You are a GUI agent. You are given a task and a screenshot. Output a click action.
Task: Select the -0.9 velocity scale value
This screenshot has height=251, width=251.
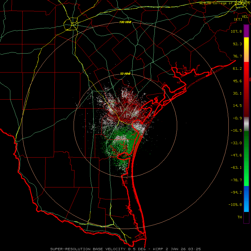(x=237, y=118)
